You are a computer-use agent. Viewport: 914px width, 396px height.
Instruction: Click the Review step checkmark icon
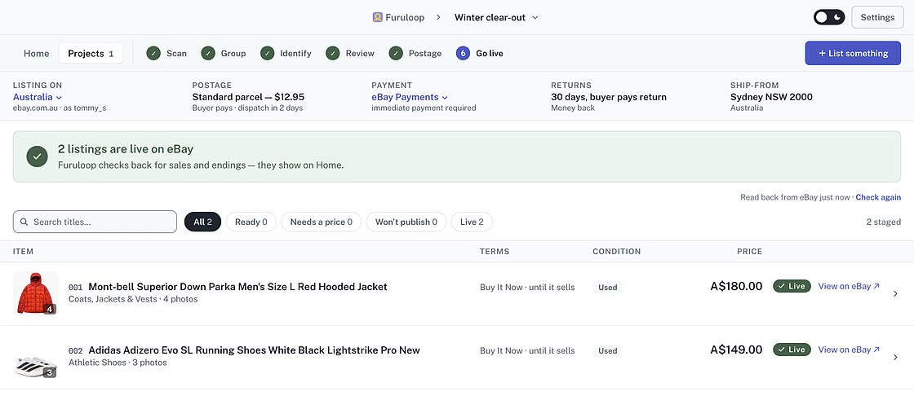click(333, 54)
